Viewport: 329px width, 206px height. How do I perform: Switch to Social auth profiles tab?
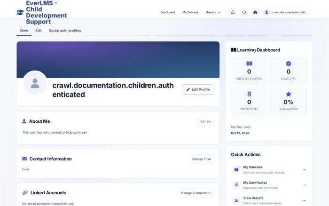65,31
